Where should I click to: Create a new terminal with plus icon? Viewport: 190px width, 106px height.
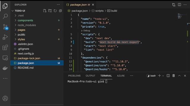tap(159, 76)
